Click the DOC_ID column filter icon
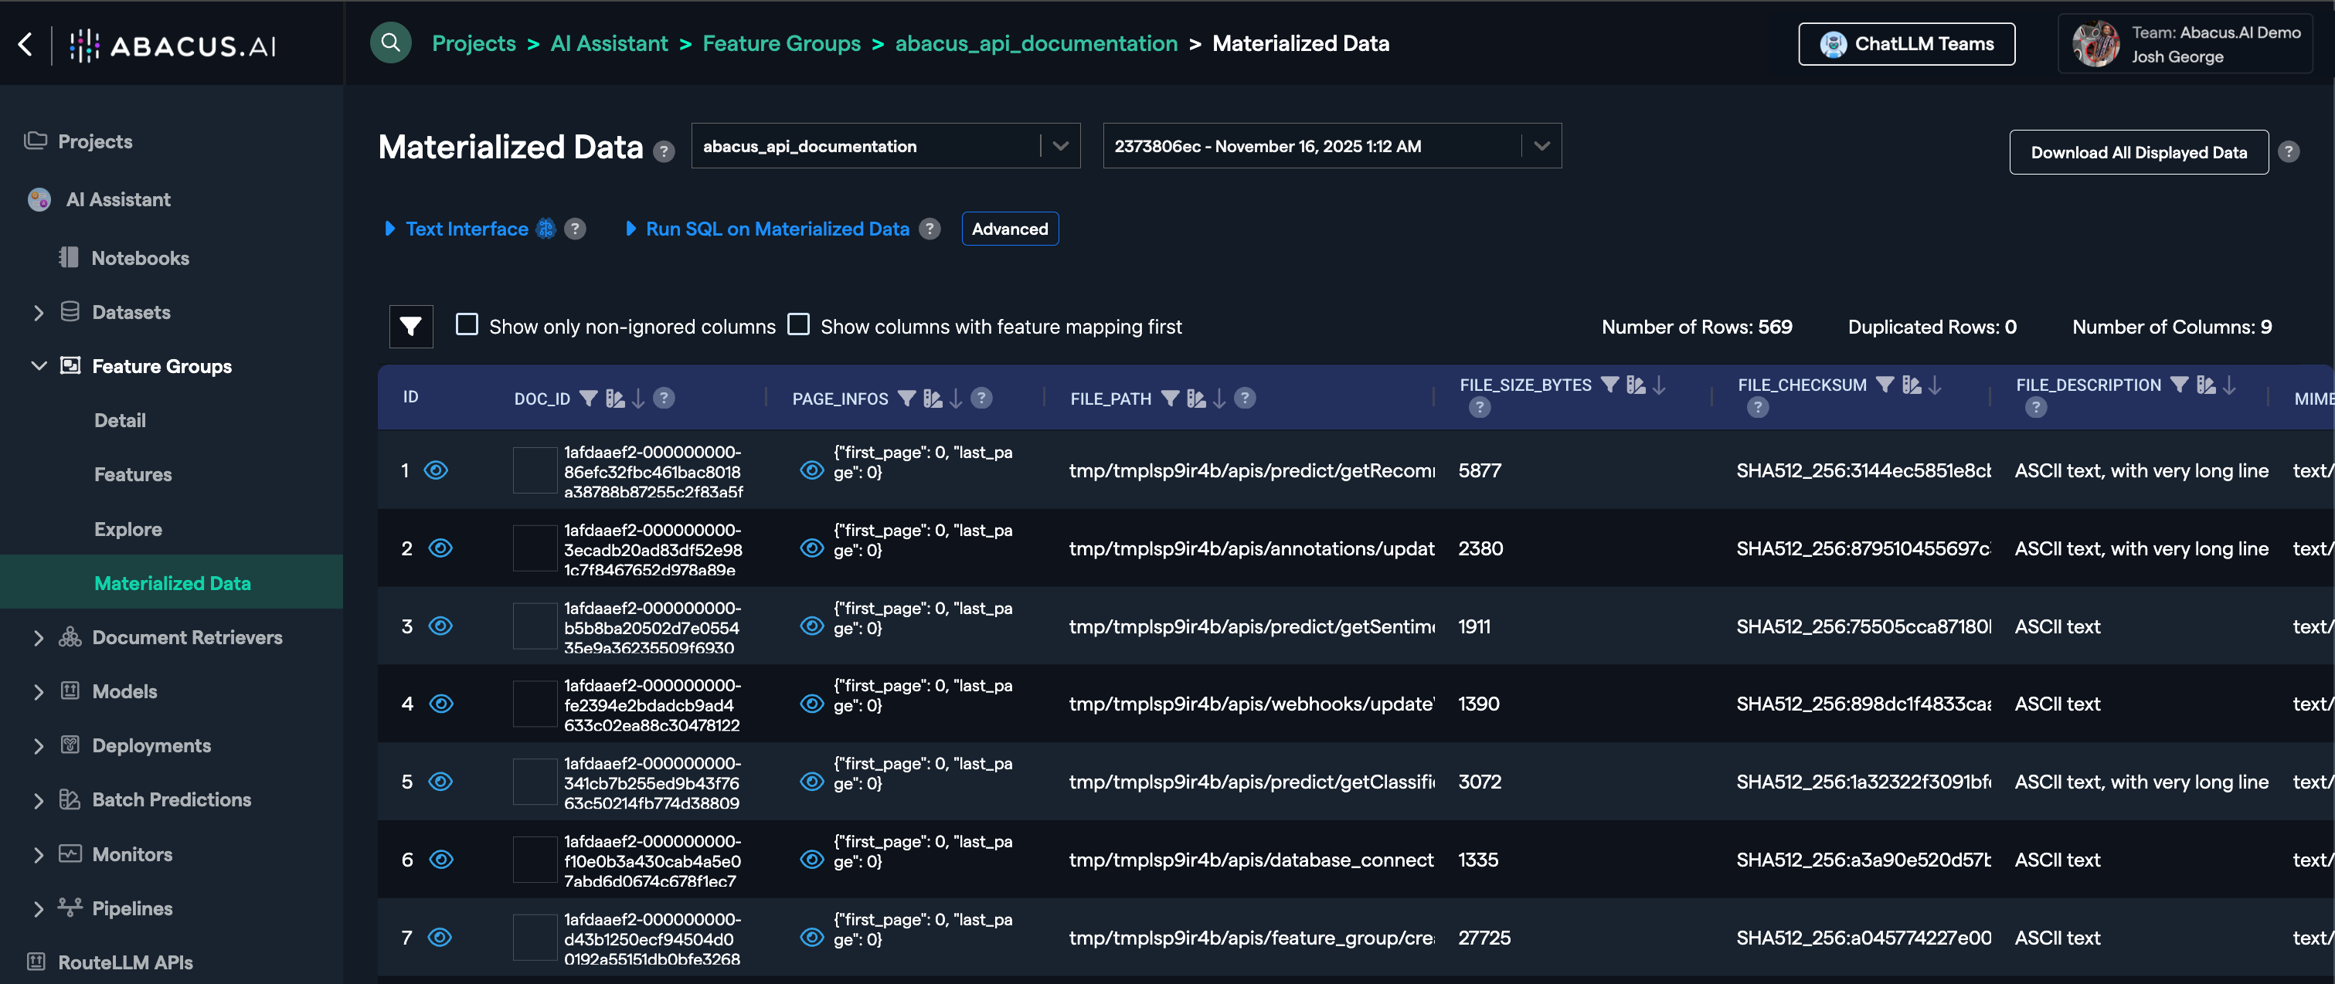This screenshot has height=984, width=2335. (x=588, y=398)
